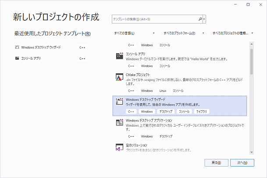
Task: Click the 戻る(B) back button
Action: point(216,163)
